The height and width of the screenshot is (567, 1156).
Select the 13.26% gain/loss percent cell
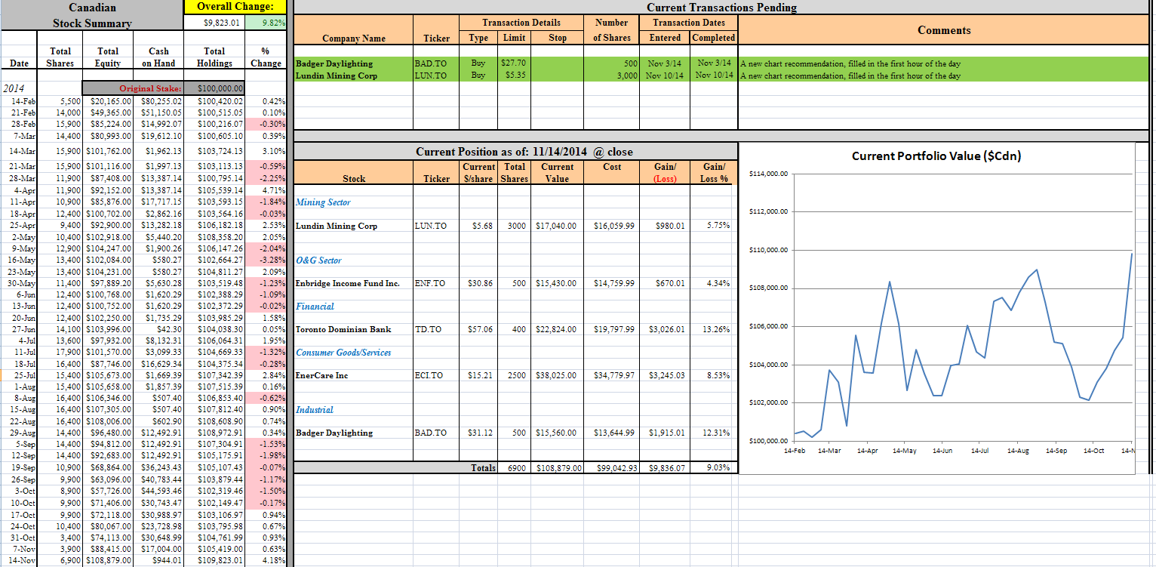715,329
